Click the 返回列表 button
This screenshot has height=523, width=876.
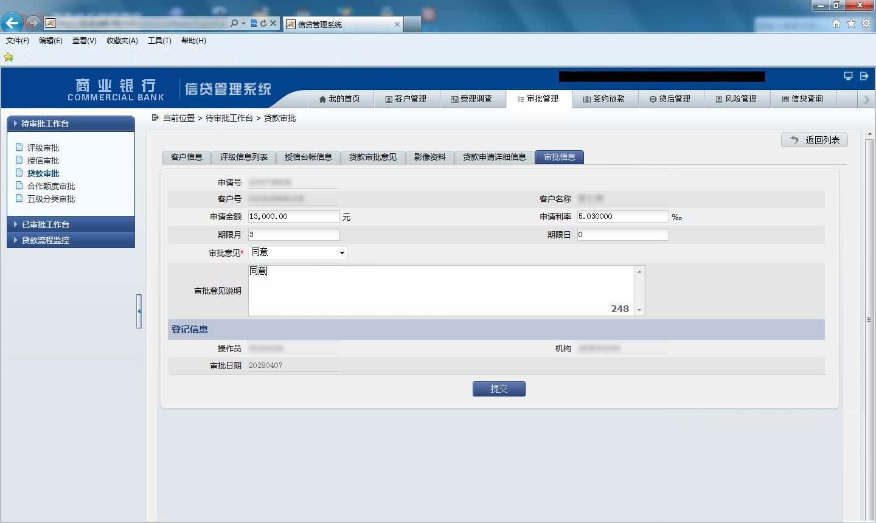click(x=815, y=140)
